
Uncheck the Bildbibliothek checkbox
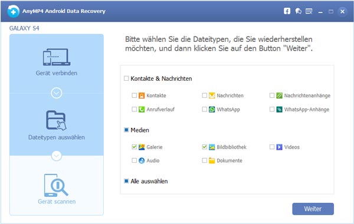(204, 147)
